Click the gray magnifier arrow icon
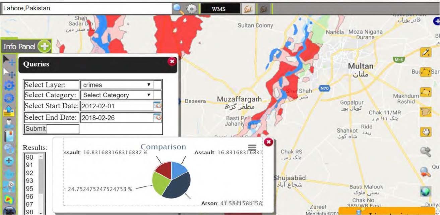Image resolution: width=440 pixels, height=215 pixels. coord(426,152)
